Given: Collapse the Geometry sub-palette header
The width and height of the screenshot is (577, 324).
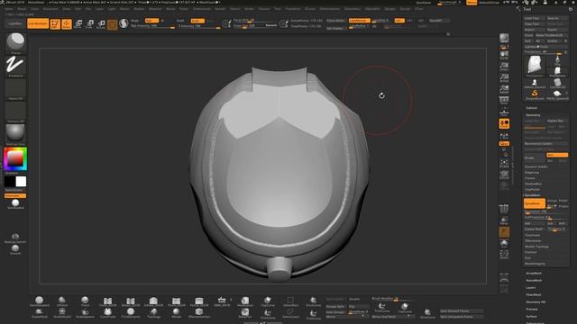Looking at the screenshot, I should [x=533, y=115].
